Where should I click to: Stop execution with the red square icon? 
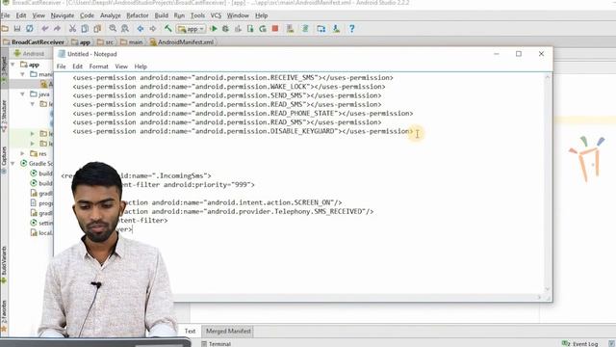275,29
